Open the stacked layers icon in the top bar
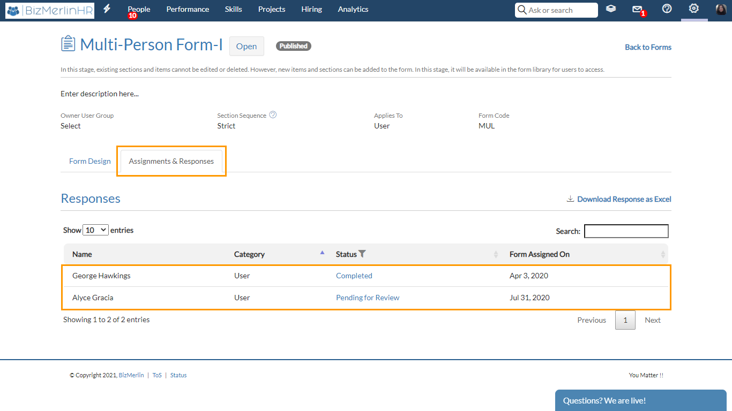The height and width of the screenshot is (411, 732). tap(611, 9)
